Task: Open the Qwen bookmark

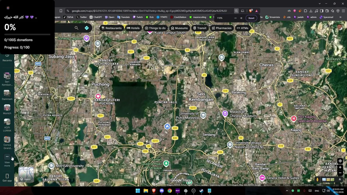Action: pyautogui.click(x=110, y=17)
